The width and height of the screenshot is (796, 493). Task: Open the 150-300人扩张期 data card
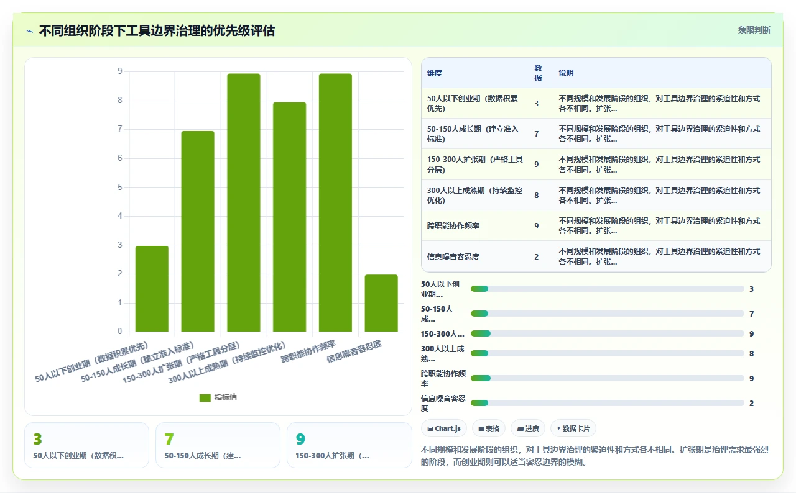tap(349, 445)
